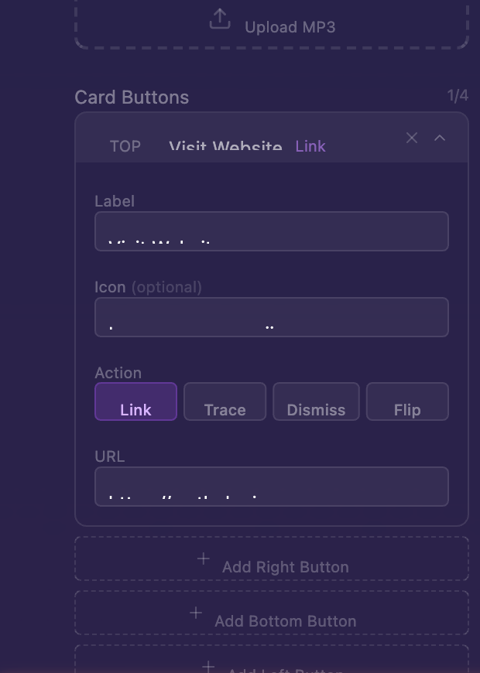
Task: Select the Trace action option
Action: (225, 401)
